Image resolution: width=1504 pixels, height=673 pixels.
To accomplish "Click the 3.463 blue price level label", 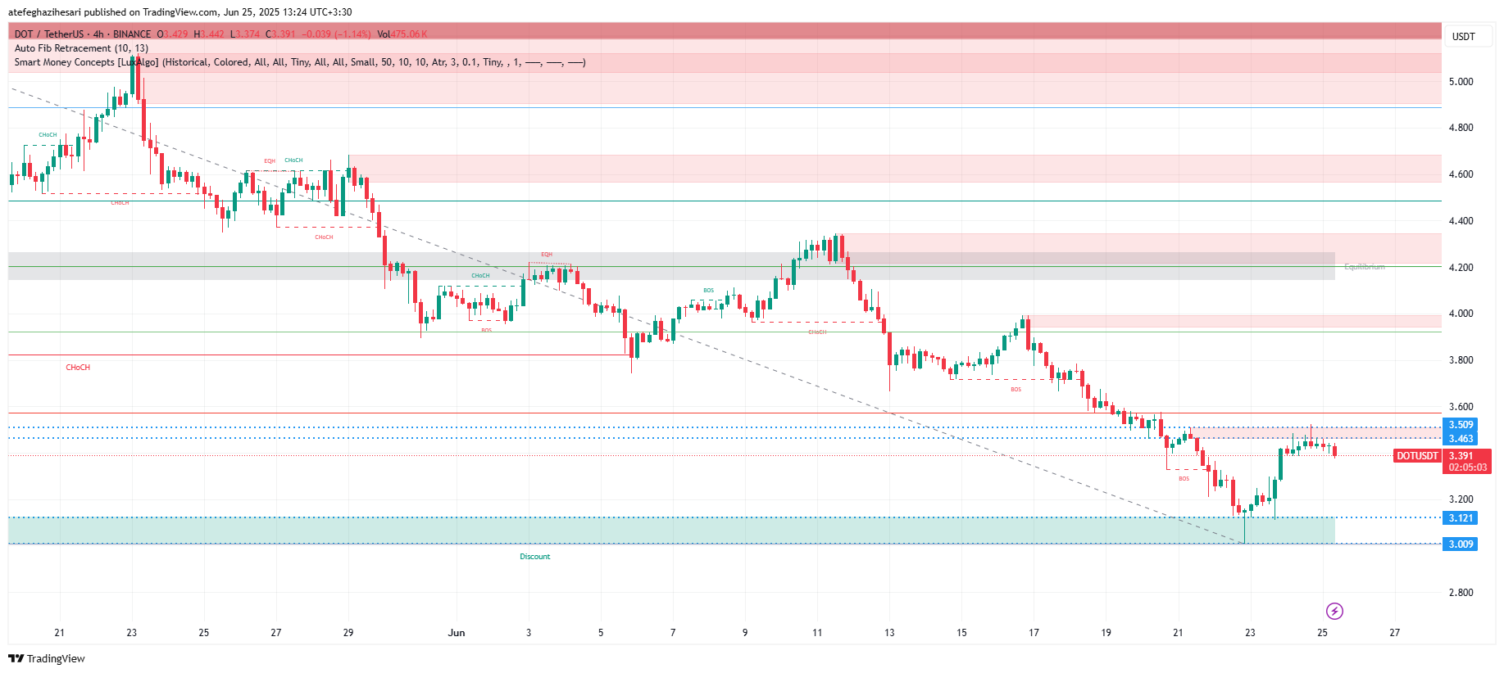I will 1461,439.
